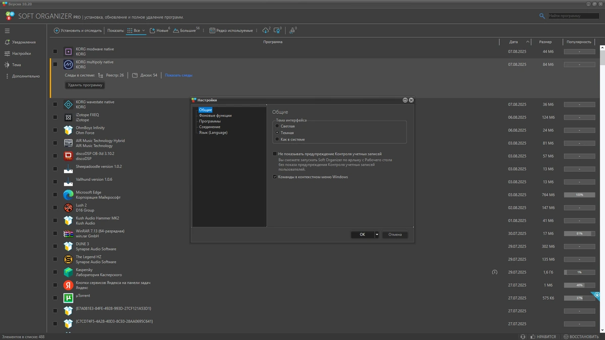
Task: Toggle the hamburger menu in the sidebar
Action: pyautogui.click(x=7, y=30)
